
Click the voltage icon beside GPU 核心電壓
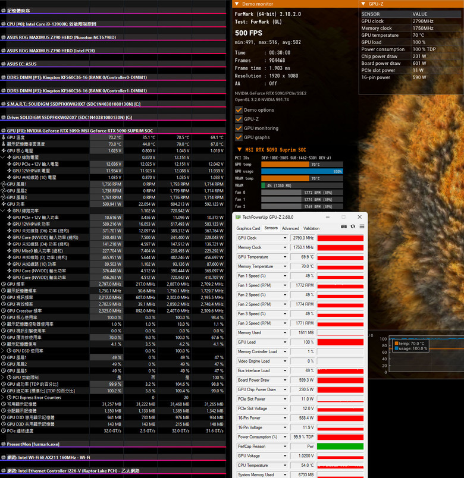[4, 151]
